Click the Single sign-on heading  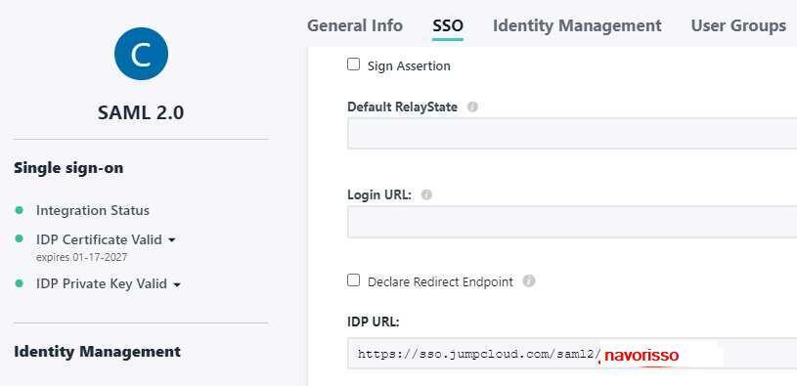point(68,168)
